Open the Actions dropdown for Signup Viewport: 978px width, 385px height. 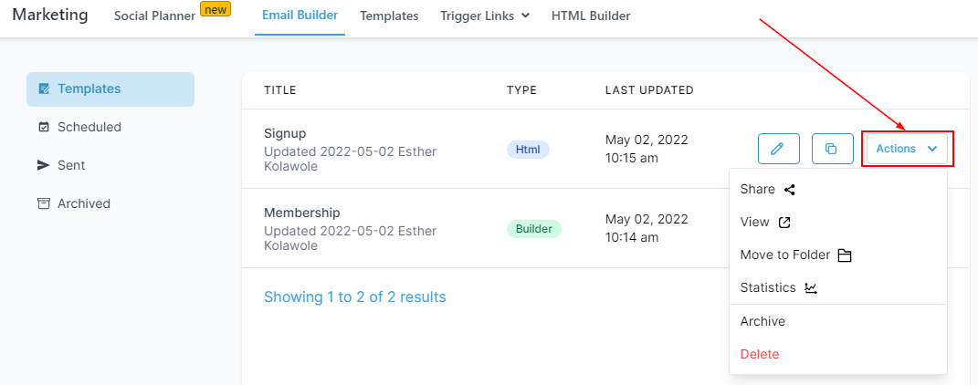pyautogui.click(x=907, y=149)
